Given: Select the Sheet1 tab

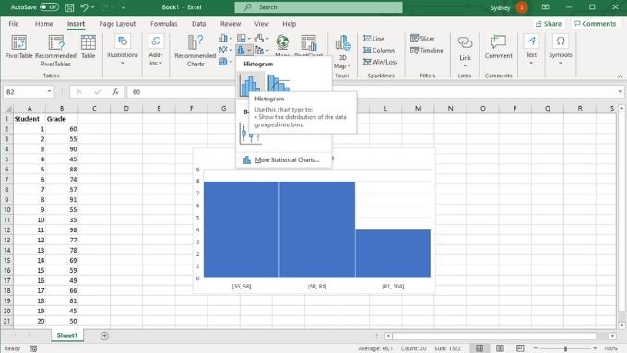Looking at the screenshot, I should (x=66, y=335).
